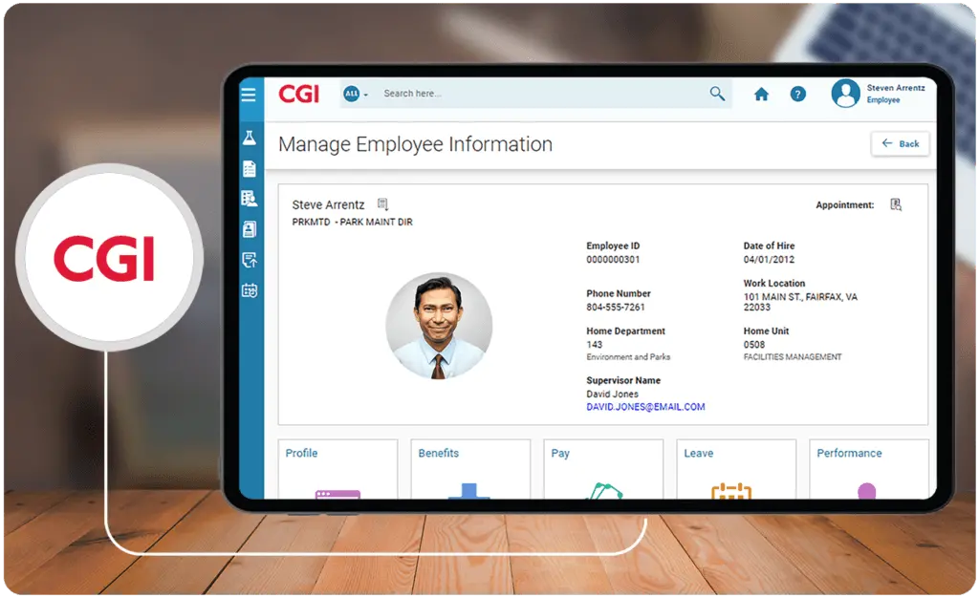Click the Profile card icon
The width and height of the screenshot is (979, 598).
pyautogui.click(x=337, y=494)
